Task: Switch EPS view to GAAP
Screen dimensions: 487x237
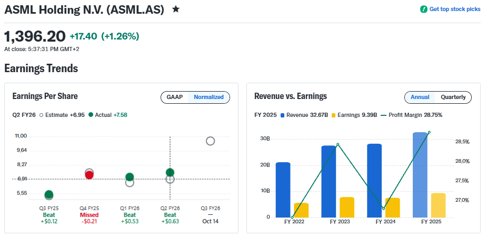Action: pyautogui.click(x=175, y=97)
